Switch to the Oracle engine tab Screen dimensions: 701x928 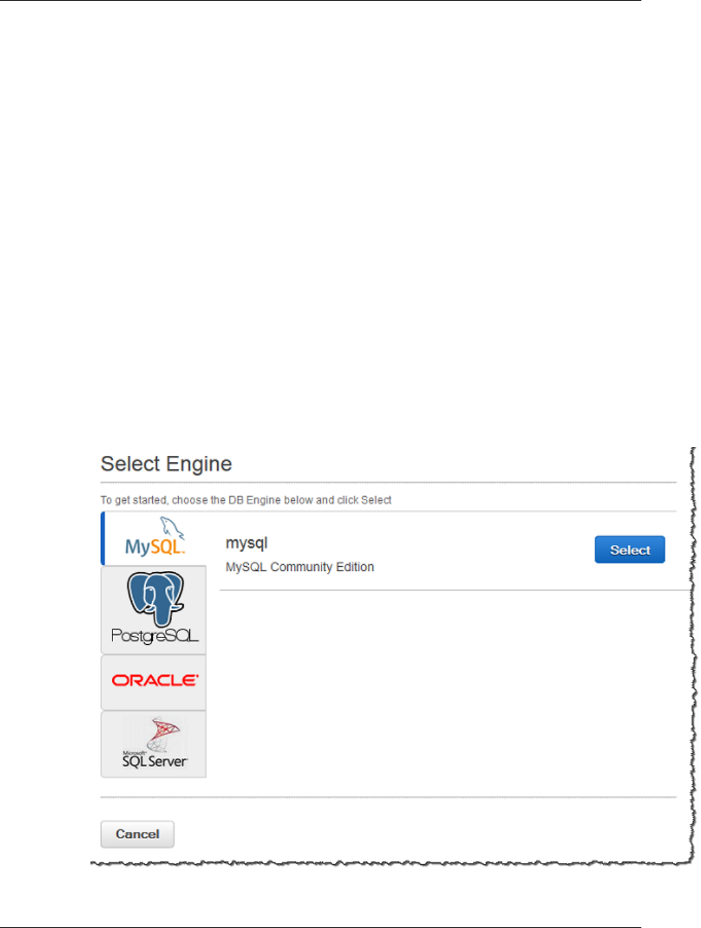point(153,682)
